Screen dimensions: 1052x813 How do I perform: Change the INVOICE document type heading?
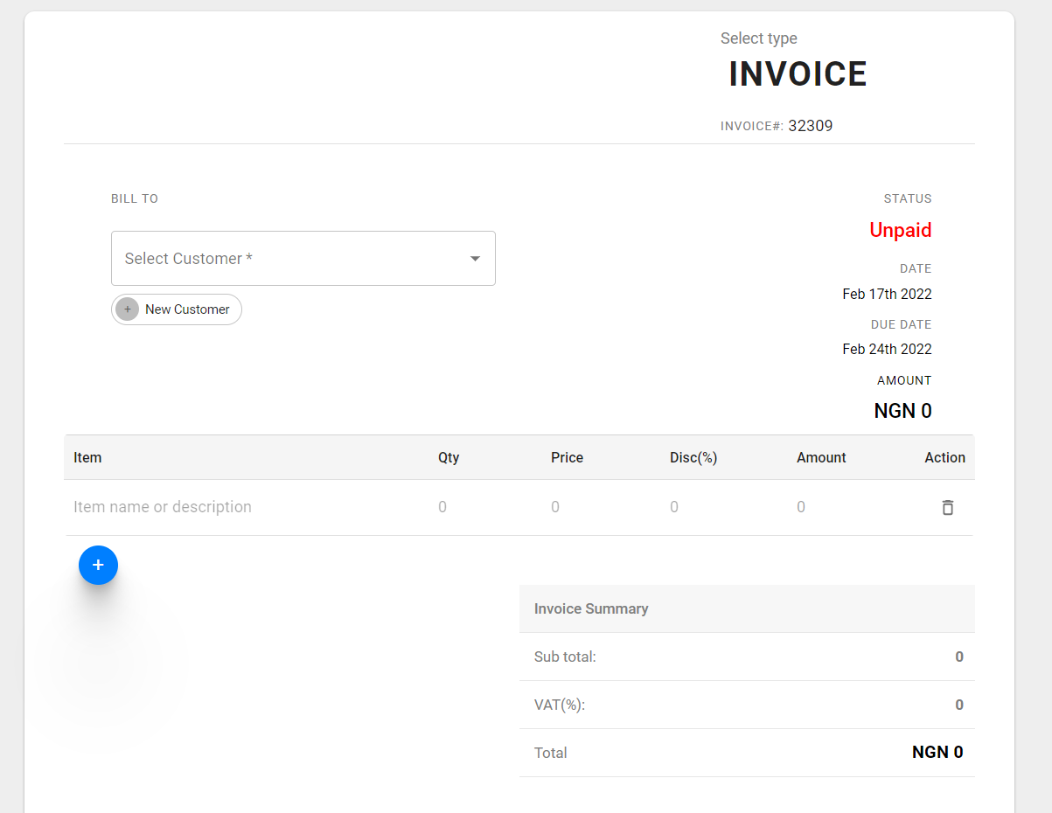797,74
